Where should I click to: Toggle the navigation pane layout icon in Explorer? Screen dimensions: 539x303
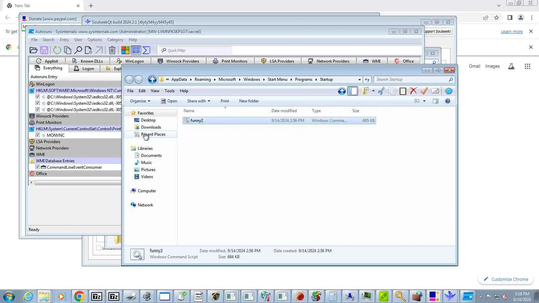(353, 91)
